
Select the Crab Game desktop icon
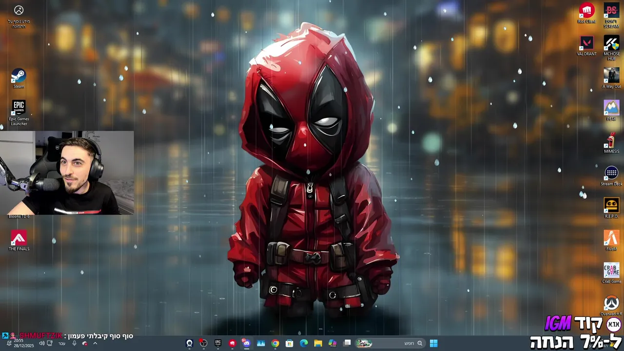(611, 273)
